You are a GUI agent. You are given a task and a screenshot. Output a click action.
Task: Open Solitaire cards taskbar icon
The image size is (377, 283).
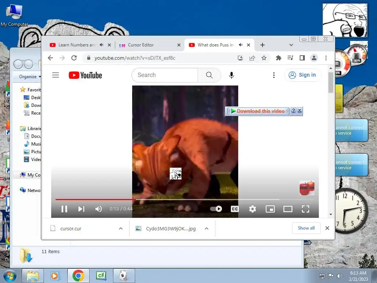coord(124,276)
